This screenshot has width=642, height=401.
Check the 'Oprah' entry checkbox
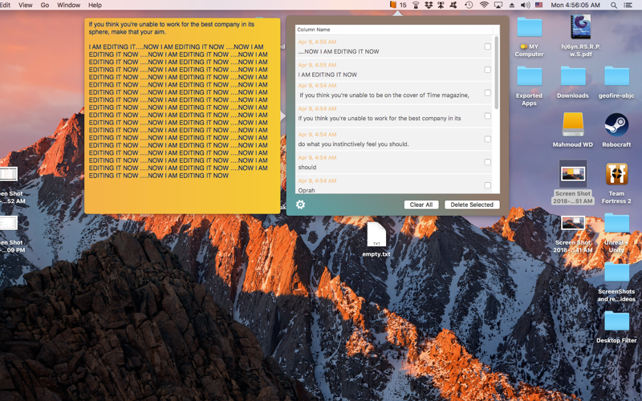pos(487,185)
